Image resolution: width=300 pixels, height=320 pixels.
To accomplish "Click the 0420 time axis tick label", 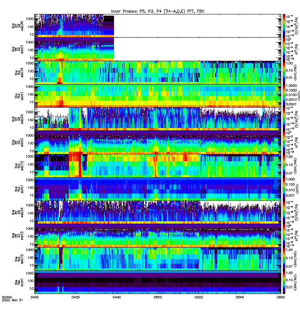I will [76, 297].
